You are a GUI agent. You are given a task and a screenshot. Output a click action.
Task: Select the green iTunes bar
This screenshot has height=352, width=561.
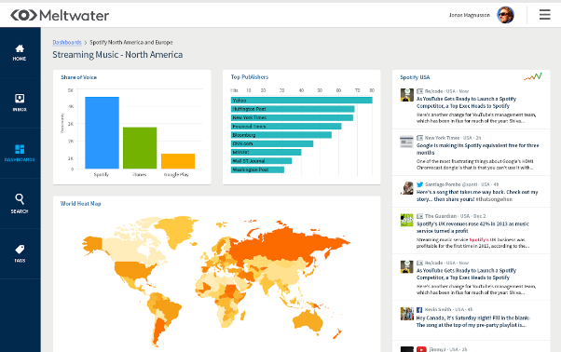pyautogui.click(x=140, y=148)
